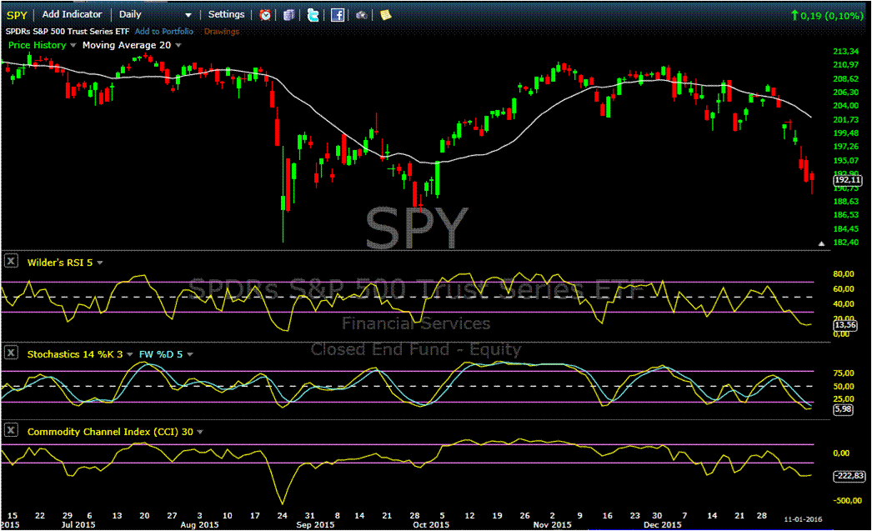Click the Drawings link
This screenshot has height=531, width=872.
tap(221, 32)
